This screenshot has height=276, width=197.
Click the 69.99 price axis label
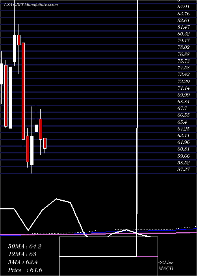(183, 95)
